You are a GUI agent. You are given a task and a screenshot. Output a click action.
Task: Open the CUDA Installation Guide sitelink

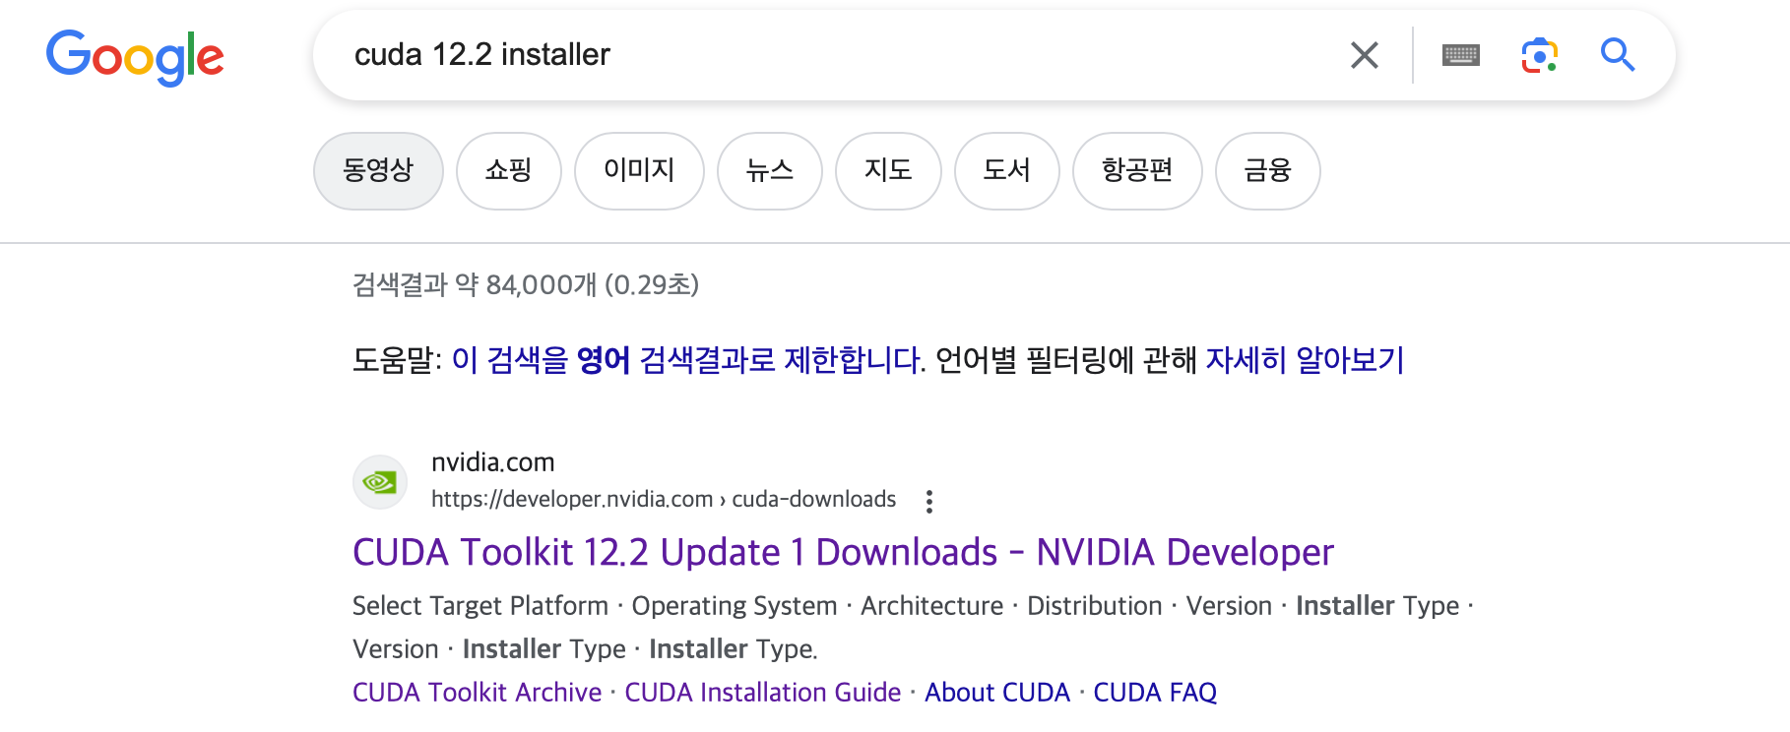point(763,693)
